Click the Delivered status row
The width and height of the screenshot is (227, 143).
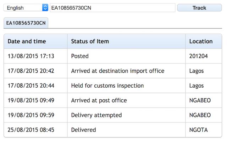(x=83, y=130)
